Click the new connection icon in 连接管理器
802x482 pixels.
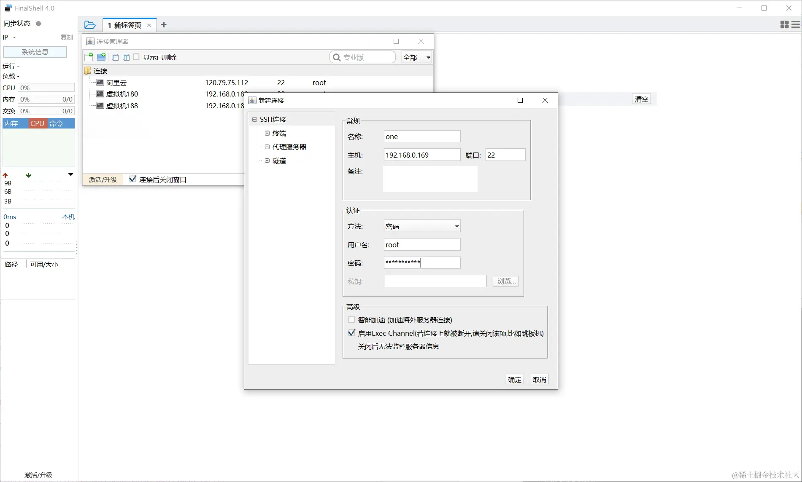click(x=89, y=57)
